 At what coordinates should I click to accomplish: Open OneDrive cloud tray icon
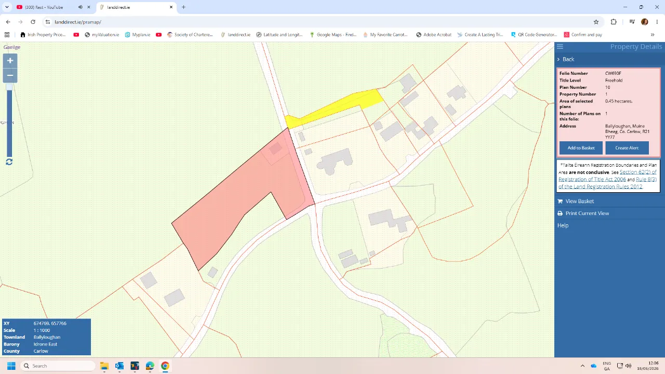point(594,366)
